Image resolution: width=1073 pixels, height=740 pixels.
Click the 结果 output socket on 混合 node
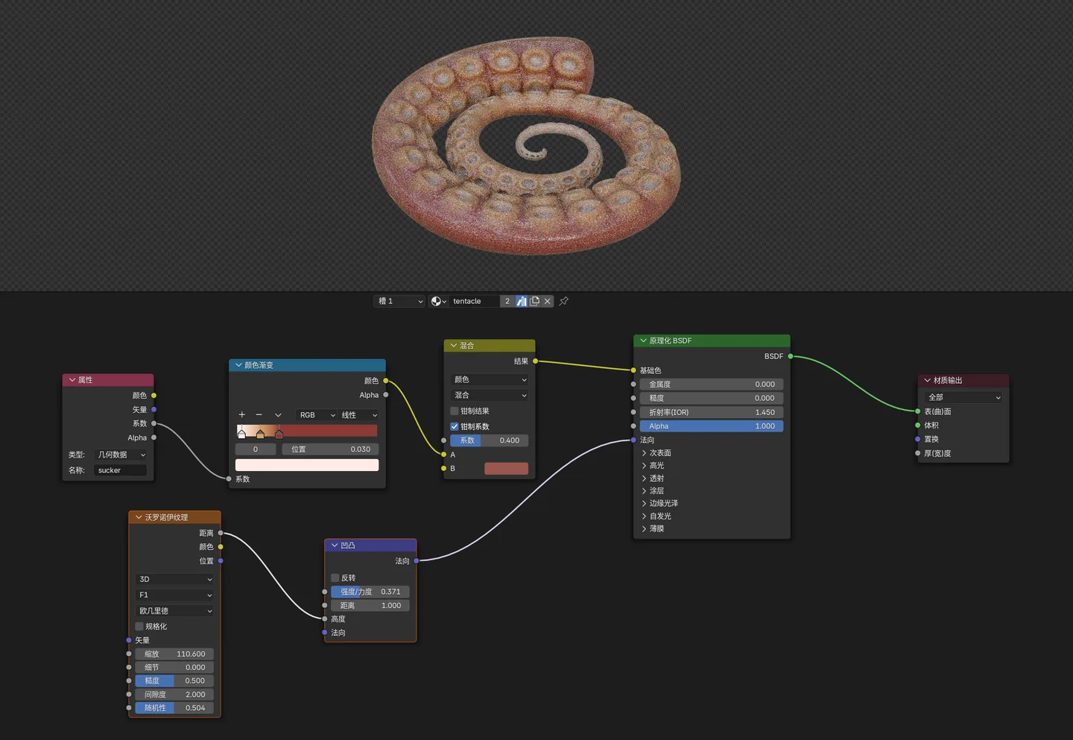(535, 361)
